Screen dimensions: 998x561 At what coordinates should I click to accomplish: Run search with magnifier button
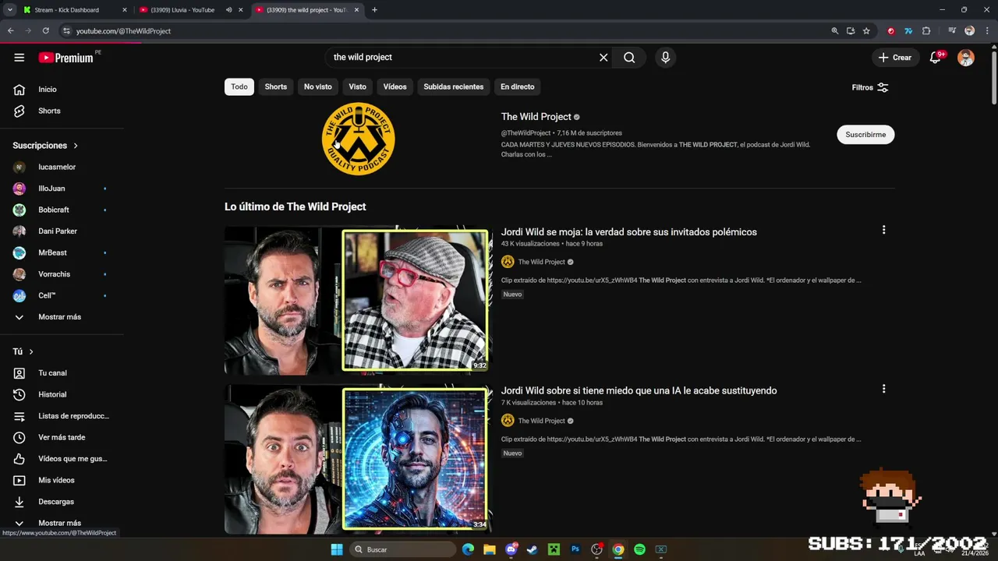coord(629,57)
